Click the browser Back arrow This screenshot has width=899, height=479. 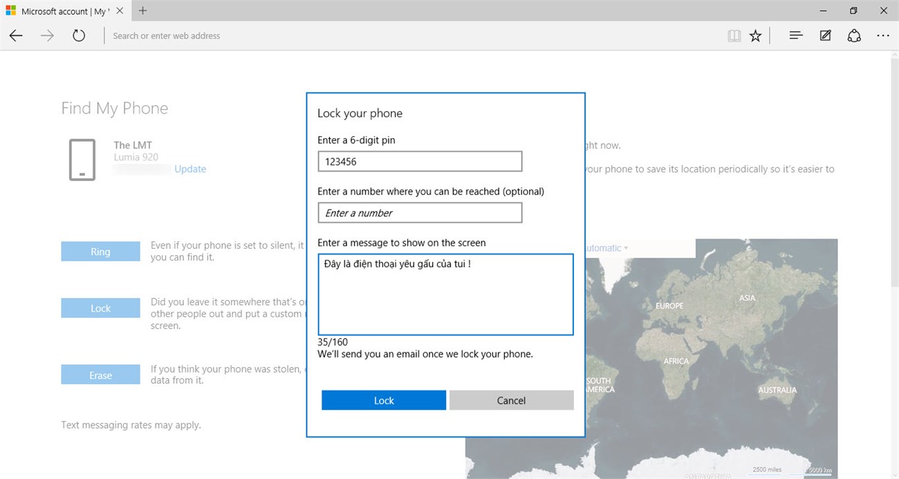tap(16, 36)
